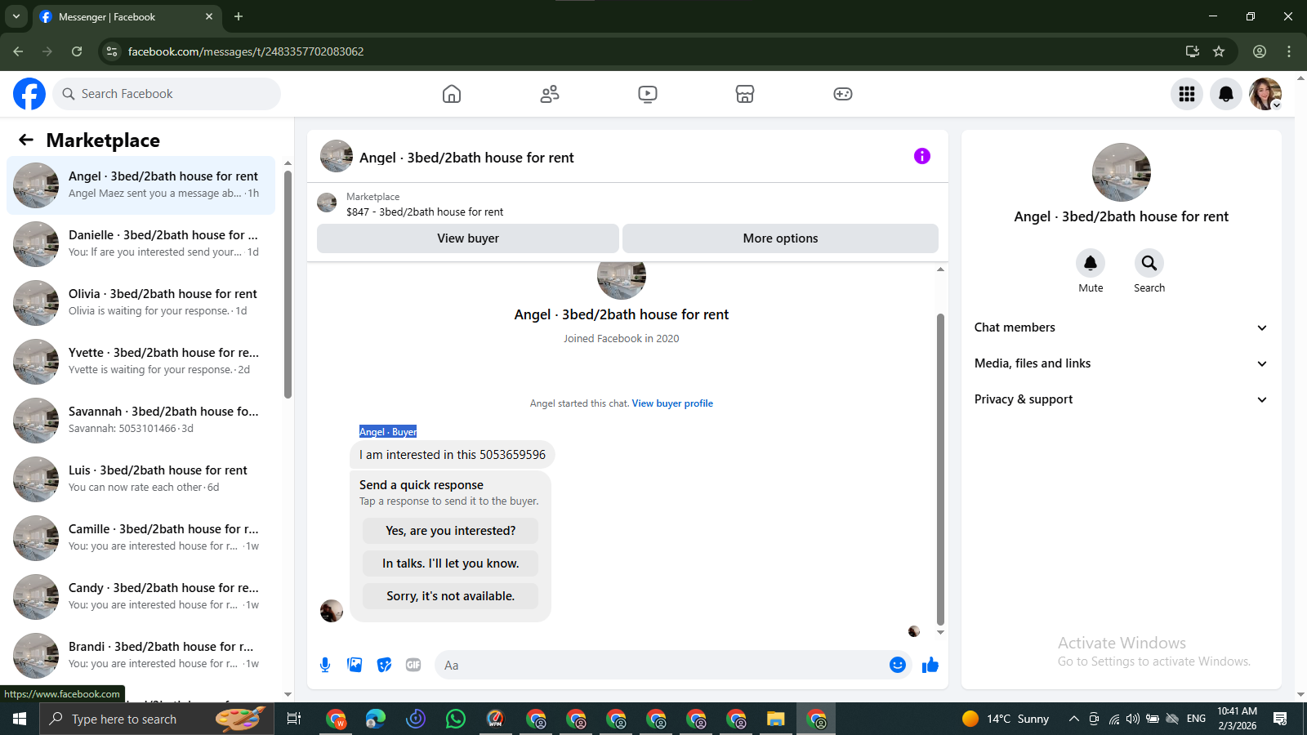
Task: Open the View buyer profile link
Action: [x=672, y=403]
